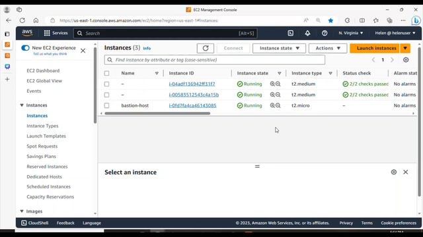Open Launch instances split arrow
Screen dimensions: 423x237
(405, 48)
